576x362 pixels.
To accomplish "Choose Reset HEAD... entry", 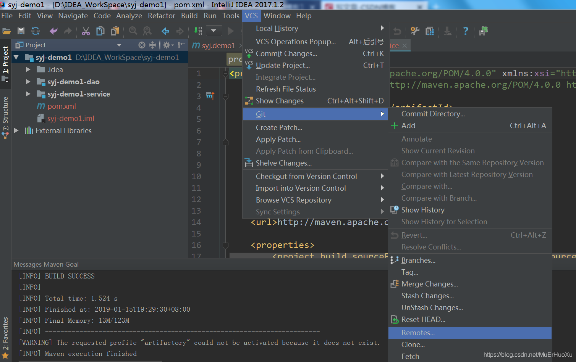I will (x=470, y=319).
